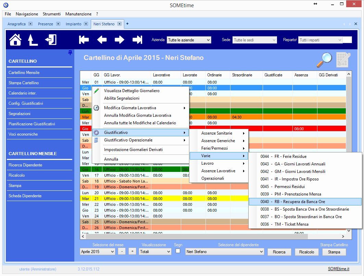Viewport: 364px width, 276px height.
Task: Click the minus month button
Action: 122,251
